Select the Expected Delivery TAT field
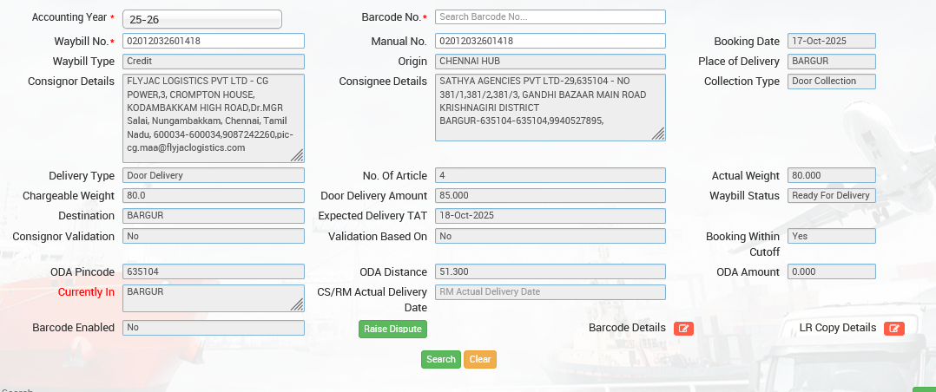 pyautogui.click(x=550, y=216)
